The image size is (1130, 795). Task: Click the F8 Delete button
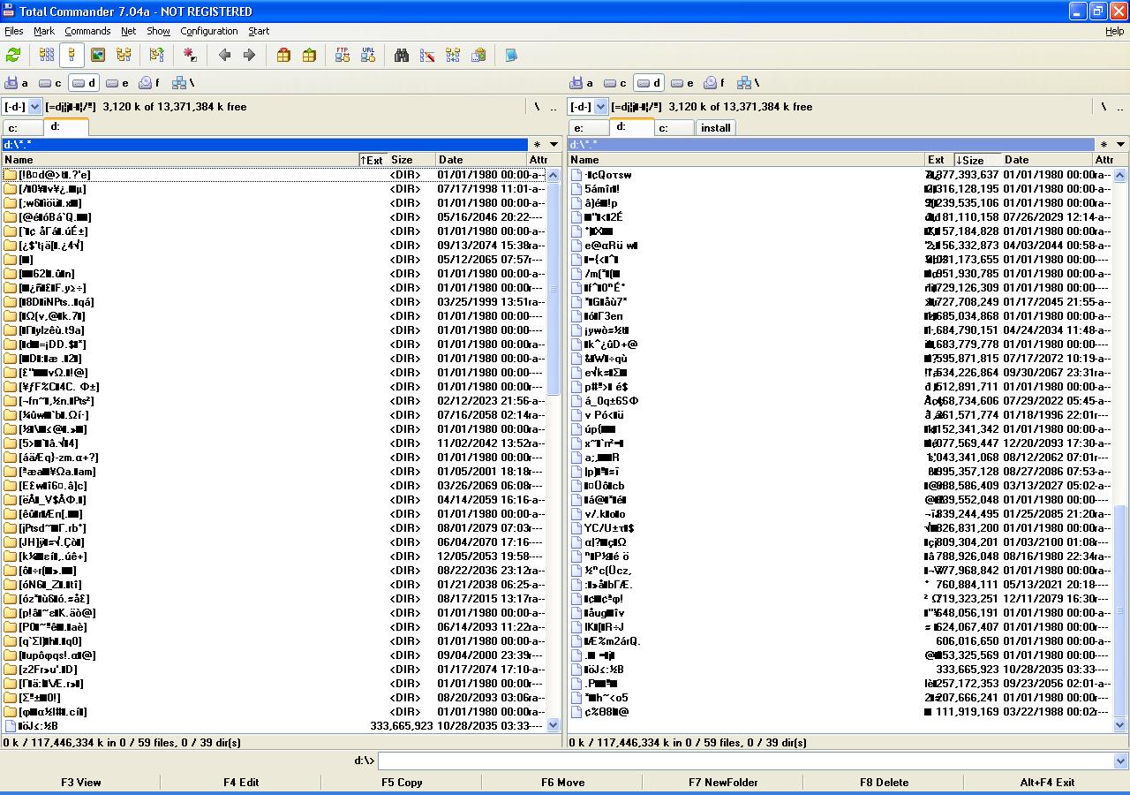884,782
